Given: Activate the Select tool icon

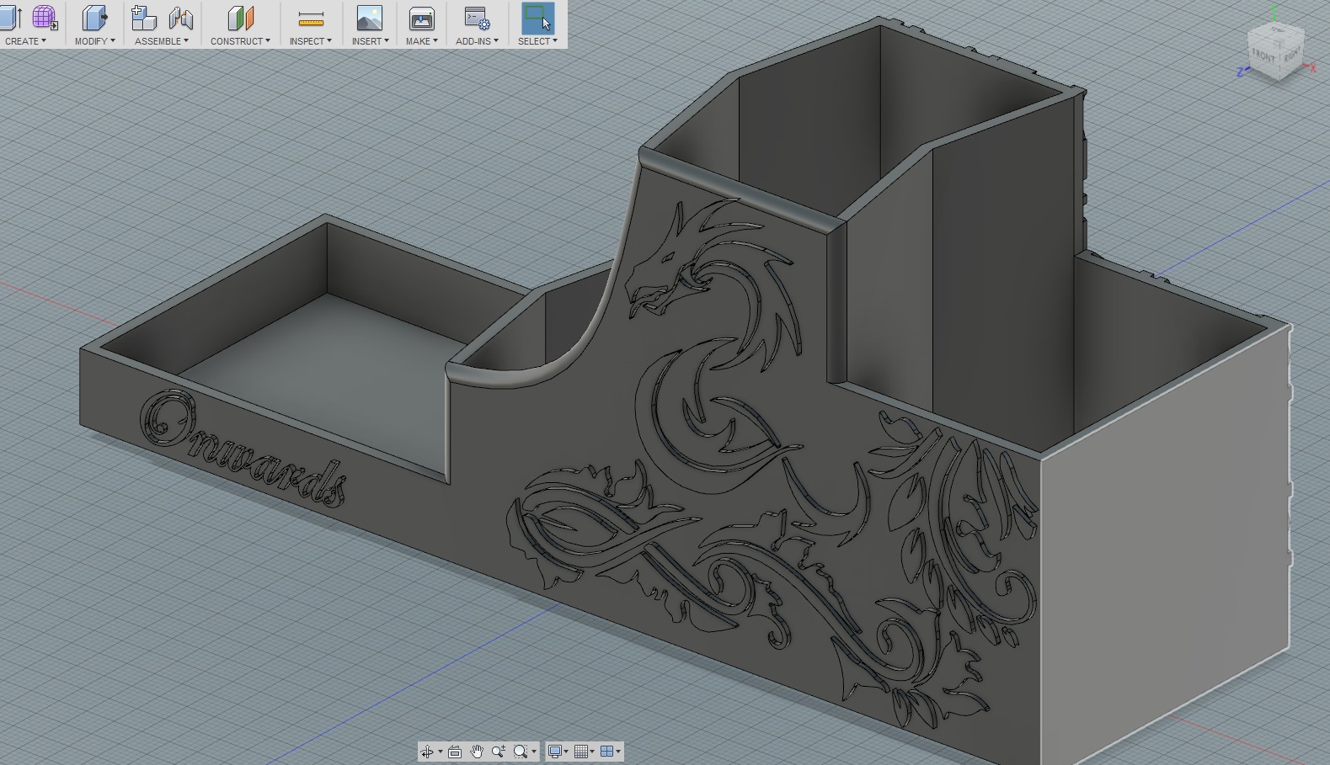Looking at the screenshot, I should click(537, 18).
